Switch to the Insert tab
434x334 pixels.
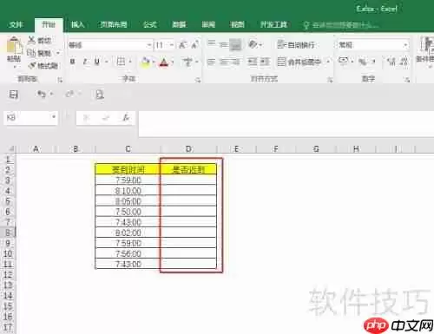coord(78,24)
